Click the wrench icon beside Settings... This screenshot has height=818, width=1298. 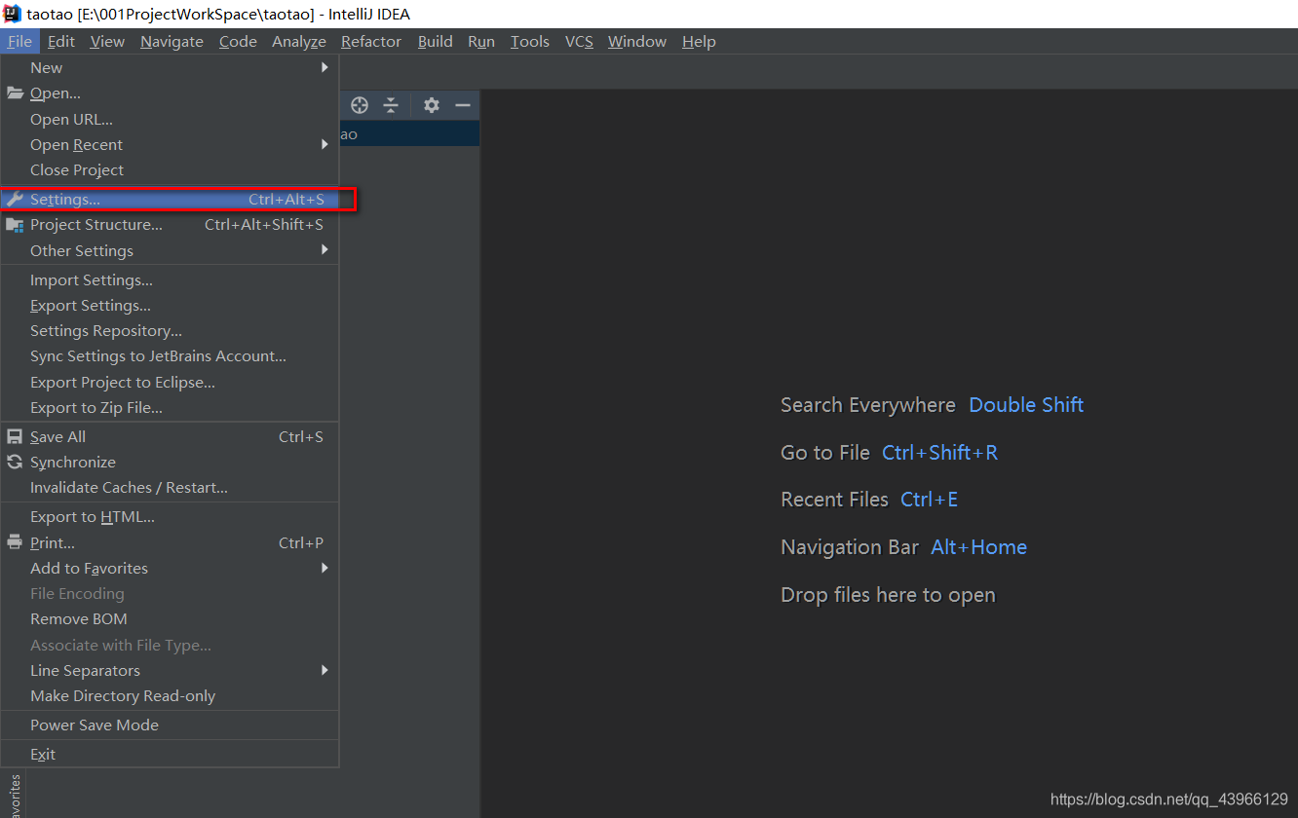(x=15, y=199)
